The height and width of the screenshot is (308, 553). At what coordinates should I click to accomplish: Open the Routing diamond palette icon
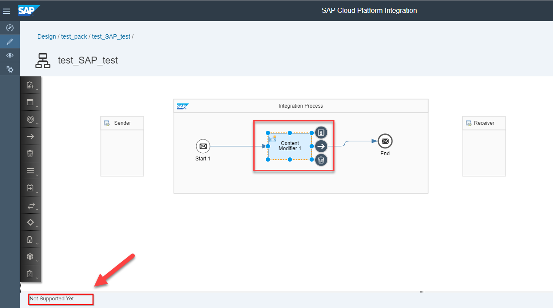tap(30, 222)
